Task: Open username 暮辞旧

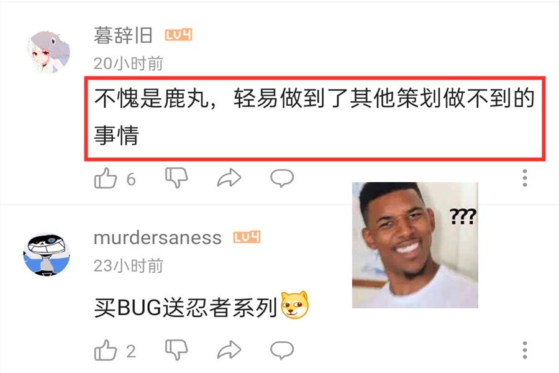Action: coord(124,35)
